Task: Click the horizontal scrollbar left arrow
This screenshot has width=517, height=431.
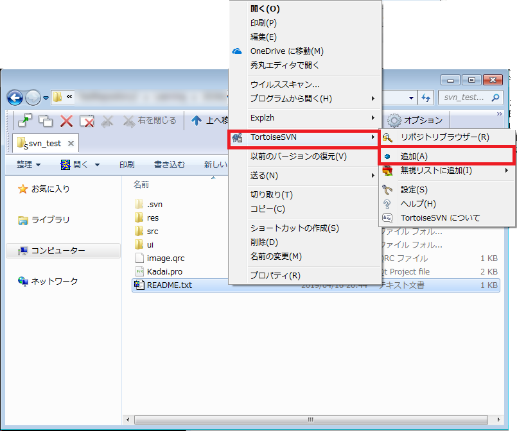Action: click(x=128, y=420)
